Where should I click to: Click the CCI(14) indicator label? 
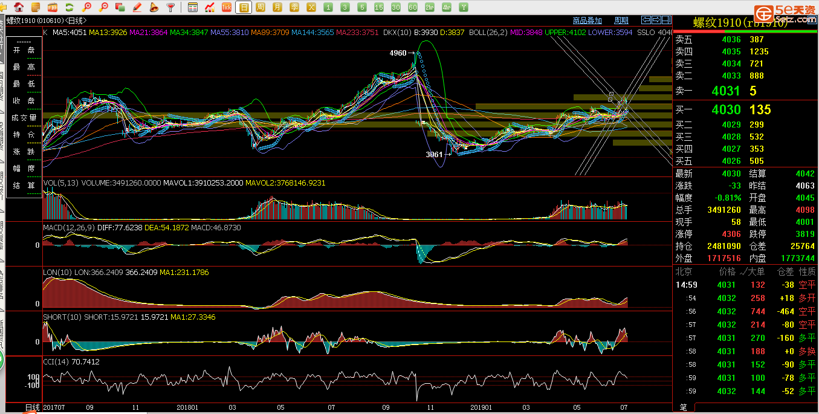coord(56,362)
